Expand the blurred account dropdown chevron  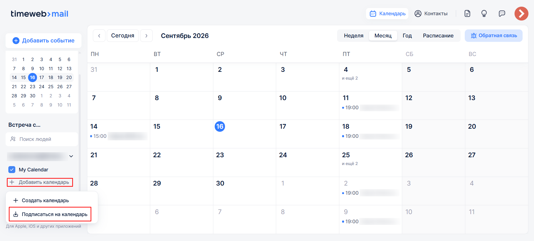tap(71, 156)
